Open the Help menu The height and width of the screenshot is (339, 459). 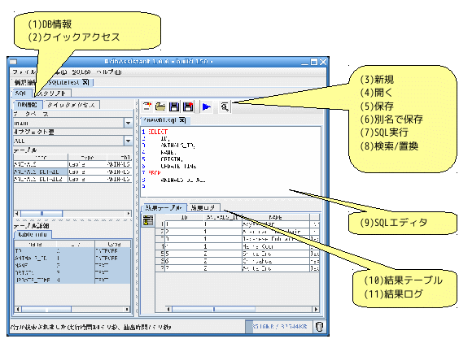coord(109,72)
